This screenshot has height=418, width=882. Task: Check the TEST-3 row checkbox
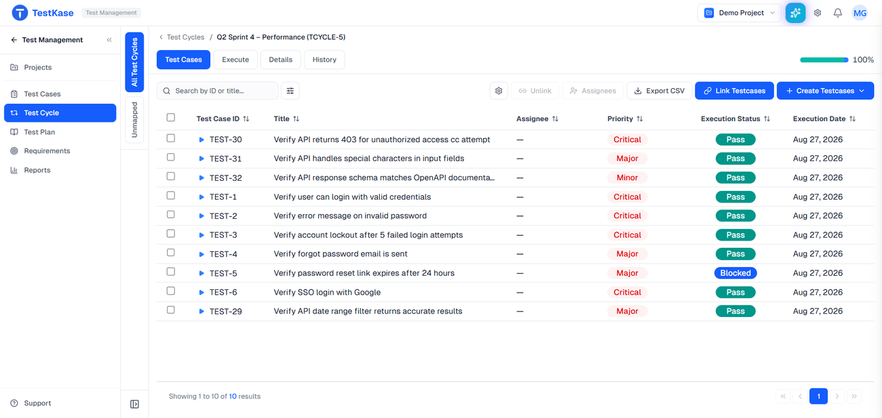171,234
